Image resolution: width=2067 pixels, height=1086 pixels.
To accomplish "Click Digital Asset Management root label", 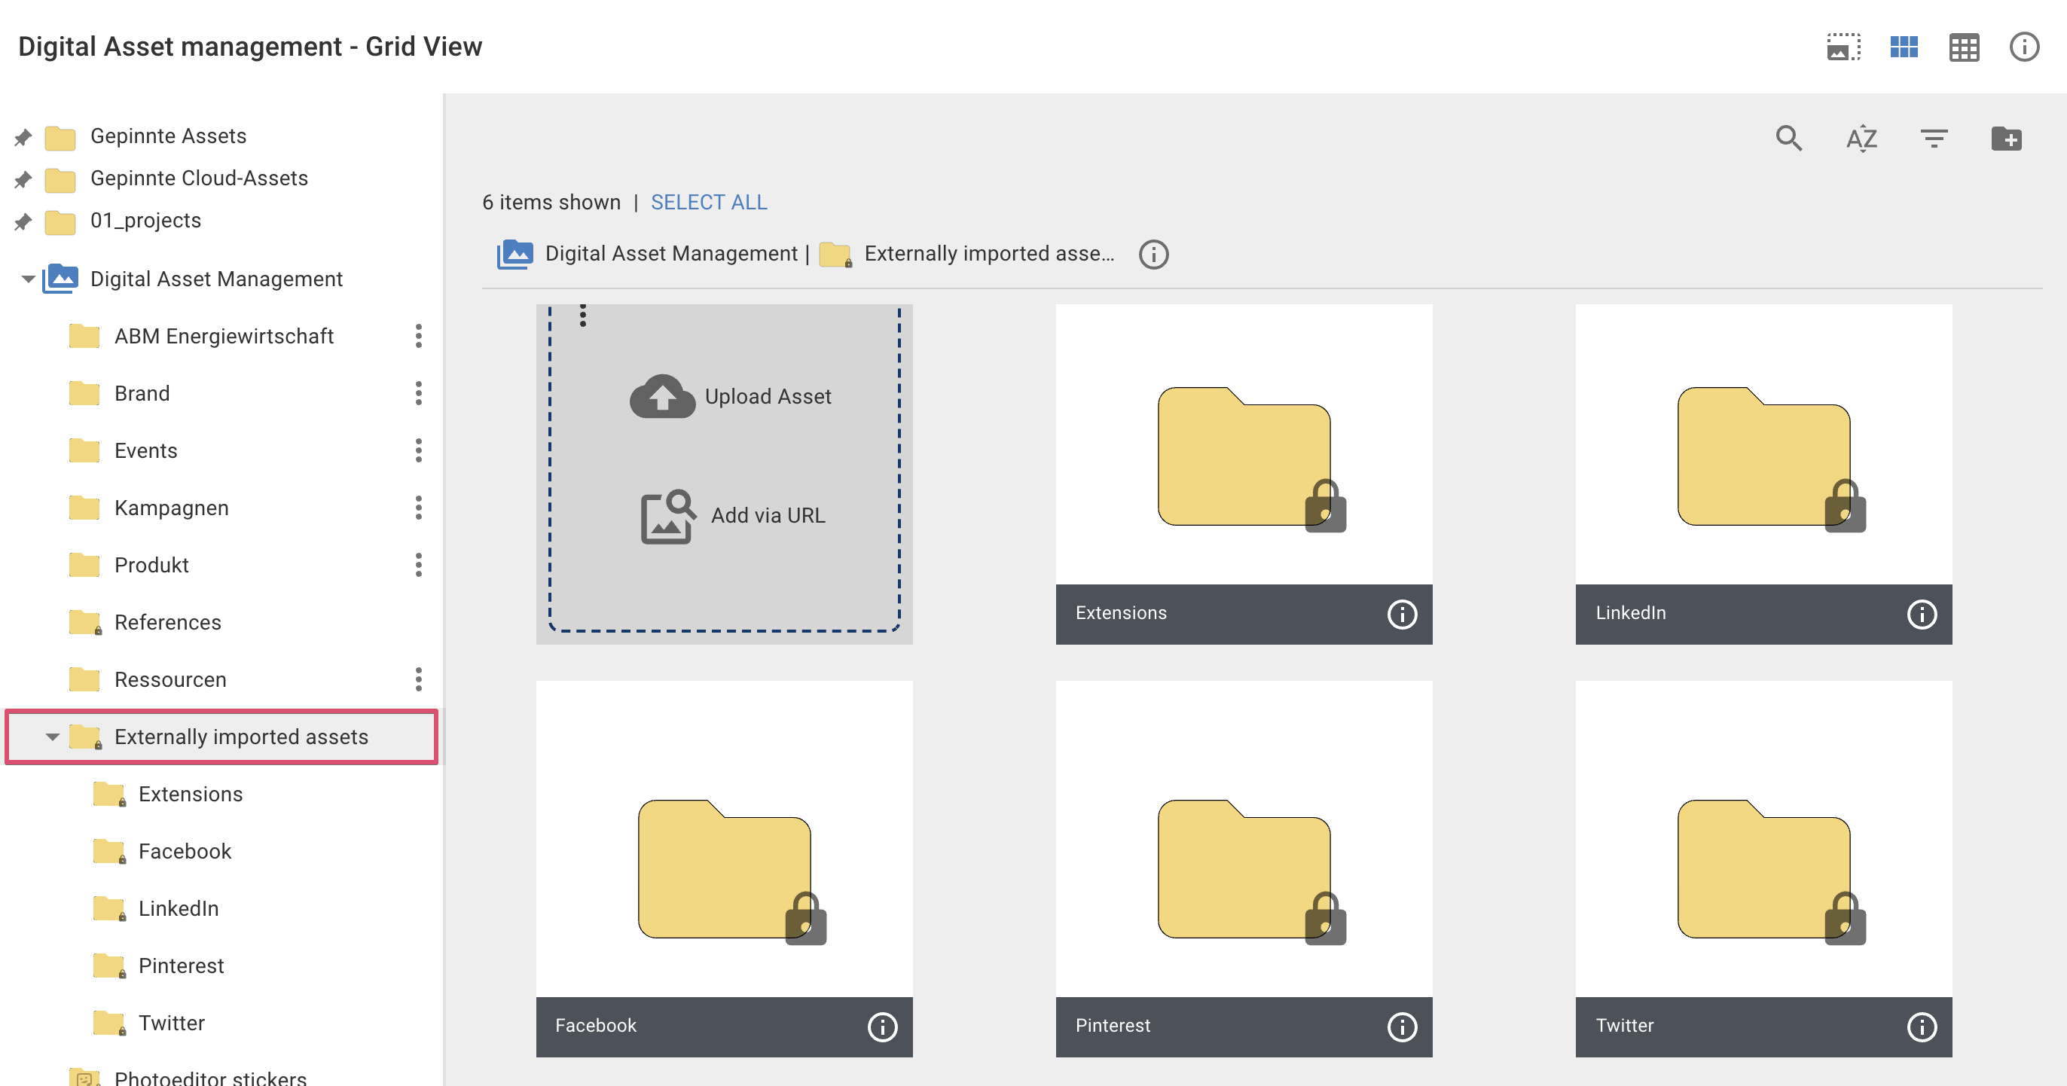I will tap(216, 279).
